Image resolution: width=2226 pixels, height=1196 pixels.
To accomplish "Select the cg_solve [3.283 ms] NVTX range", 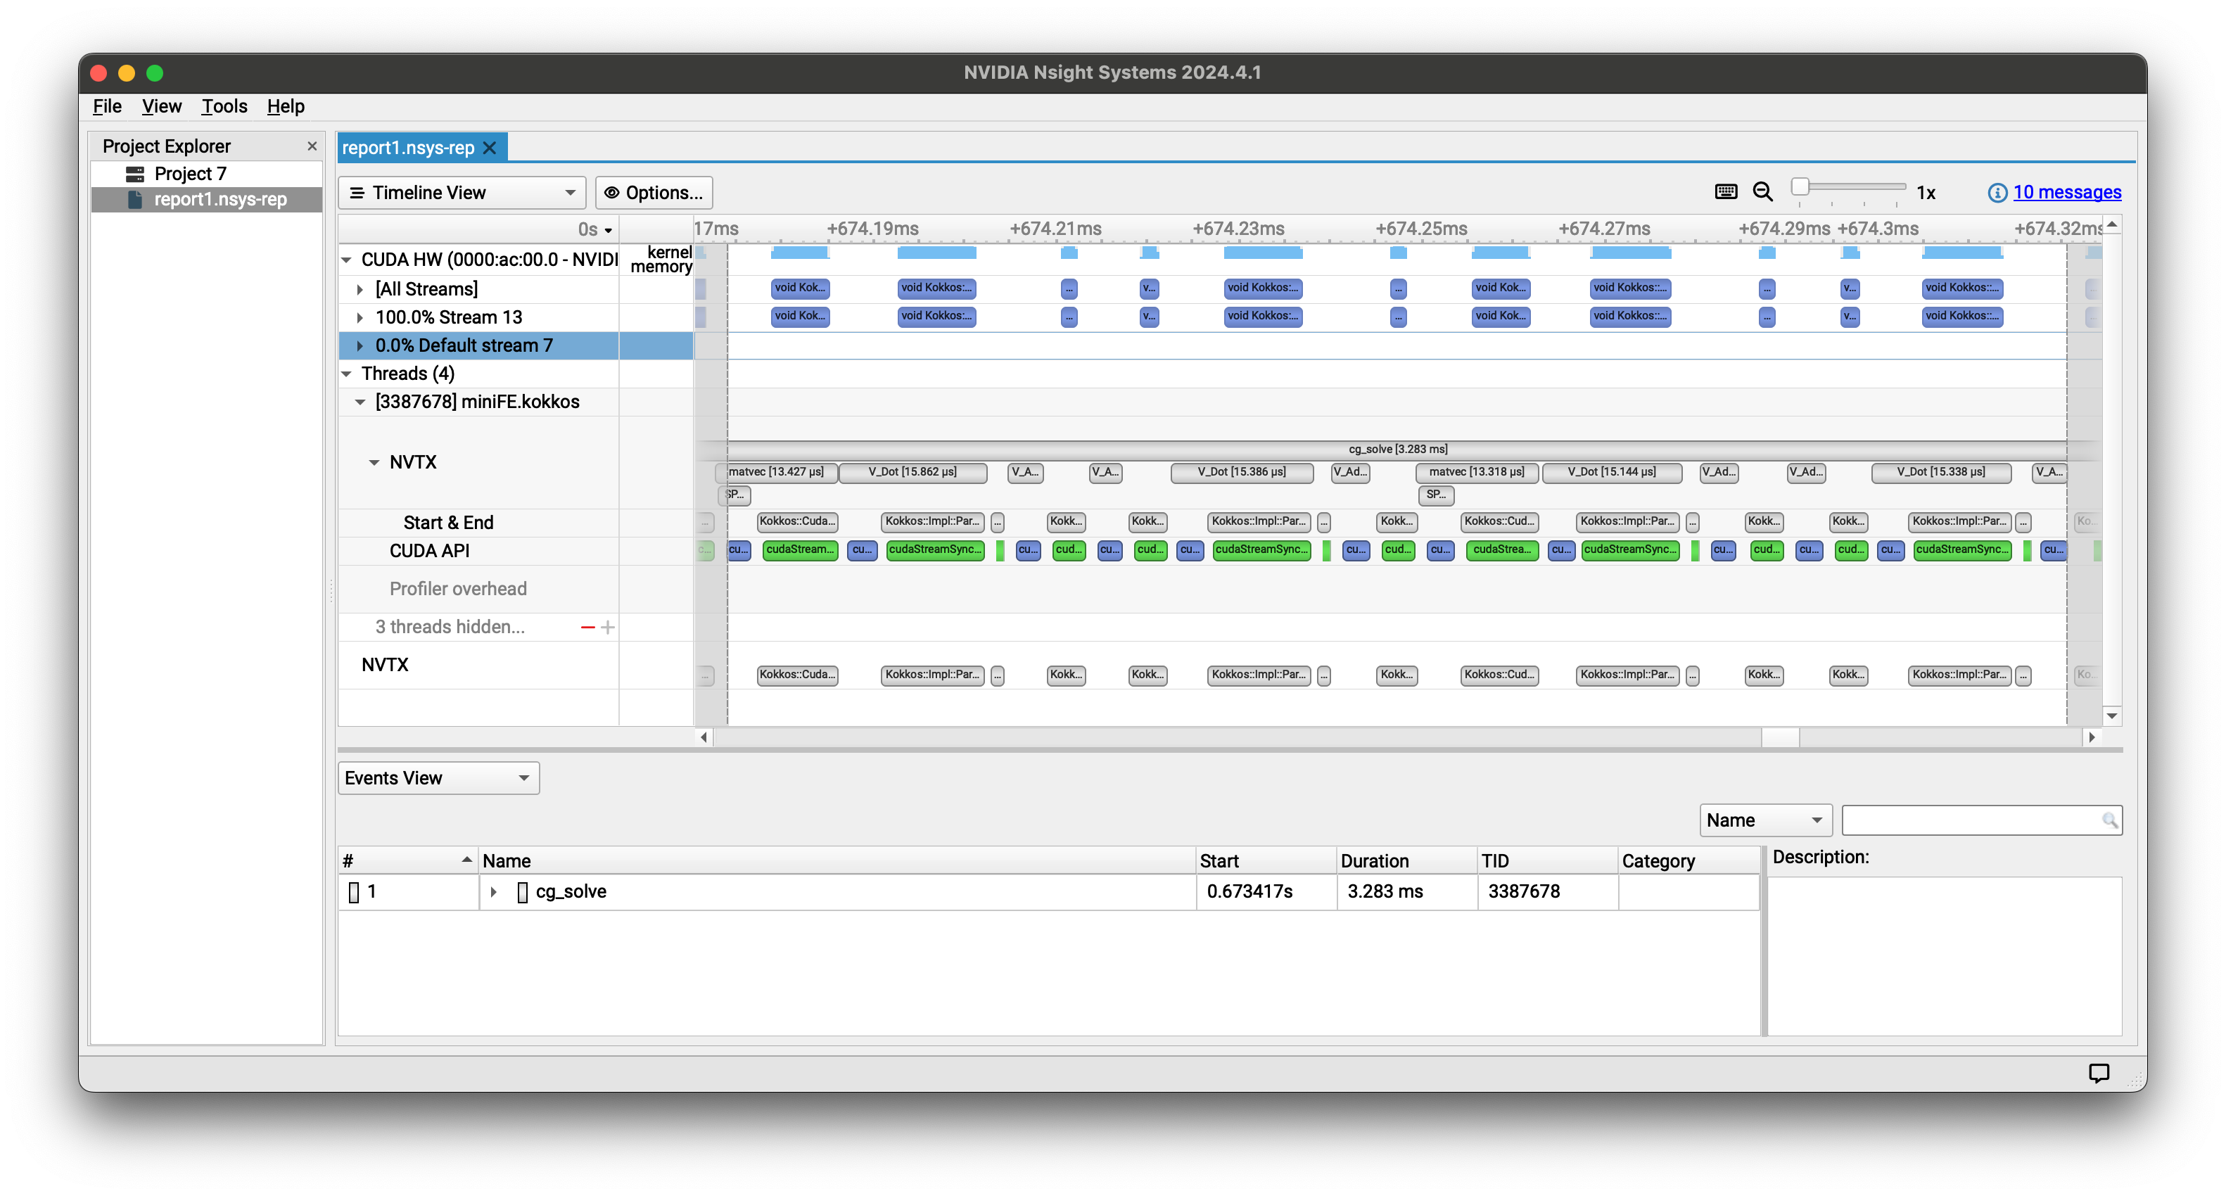I will pyautogui.click(x=1397, y=450).
